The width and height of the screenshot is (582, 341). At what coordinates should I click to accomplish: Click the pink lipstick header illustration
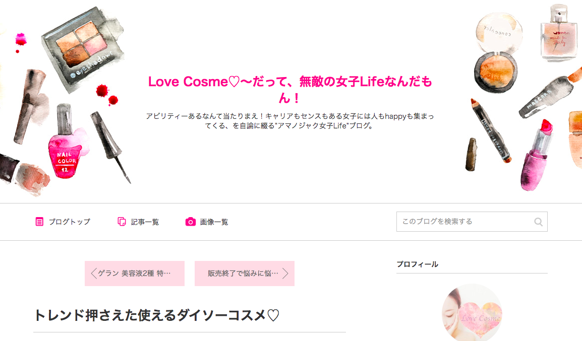tap(536, 155)
